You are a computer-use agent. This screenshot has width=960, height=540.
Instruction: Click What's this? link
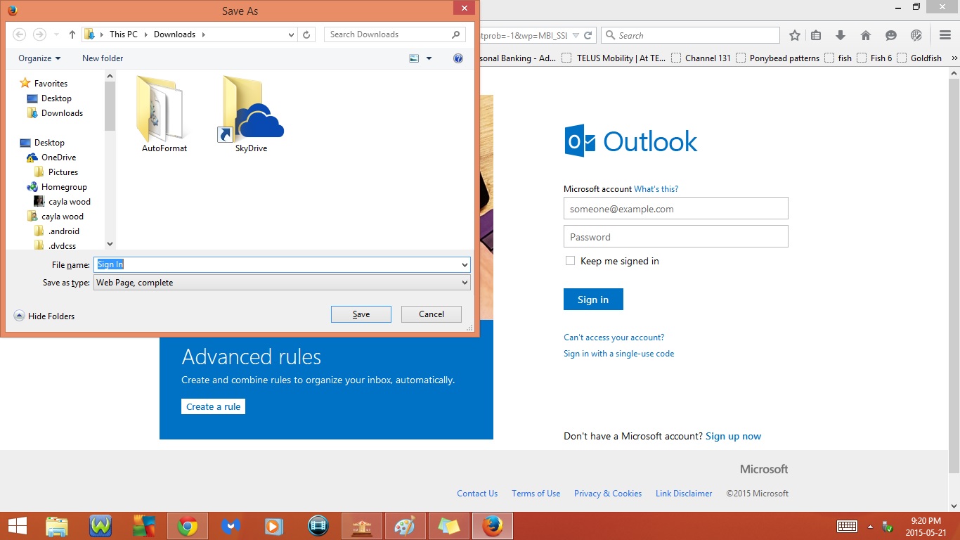(656, 189)
